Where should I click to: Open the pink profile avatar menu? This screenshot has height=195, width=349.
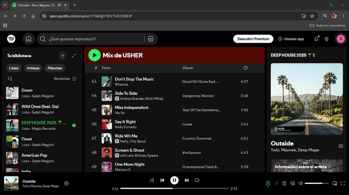(x=341, y=39)
